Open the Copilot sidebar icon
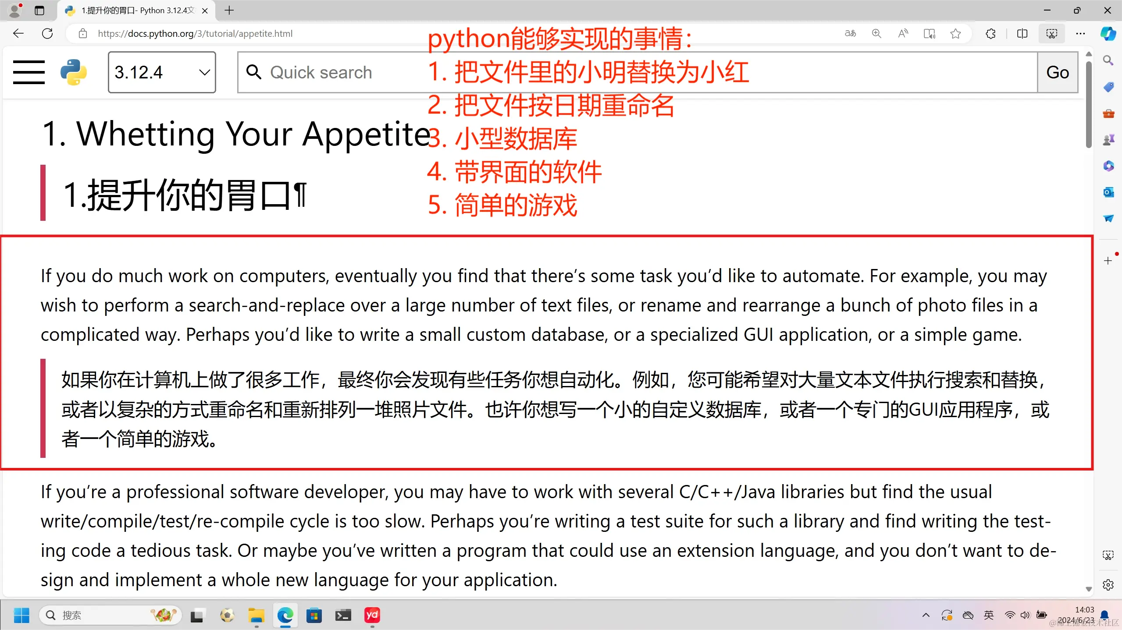 click(1108, 33)
